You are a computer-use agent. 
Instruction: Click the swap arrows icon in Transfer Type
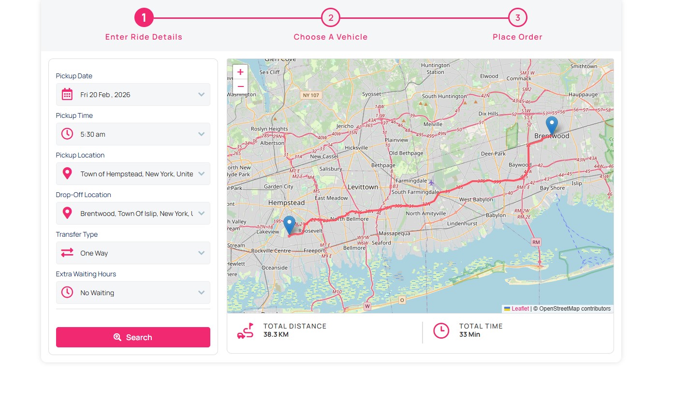coord(67,253)
